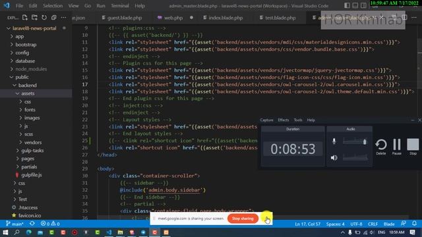Collapse all folders in Explorer

coord(54,18)
